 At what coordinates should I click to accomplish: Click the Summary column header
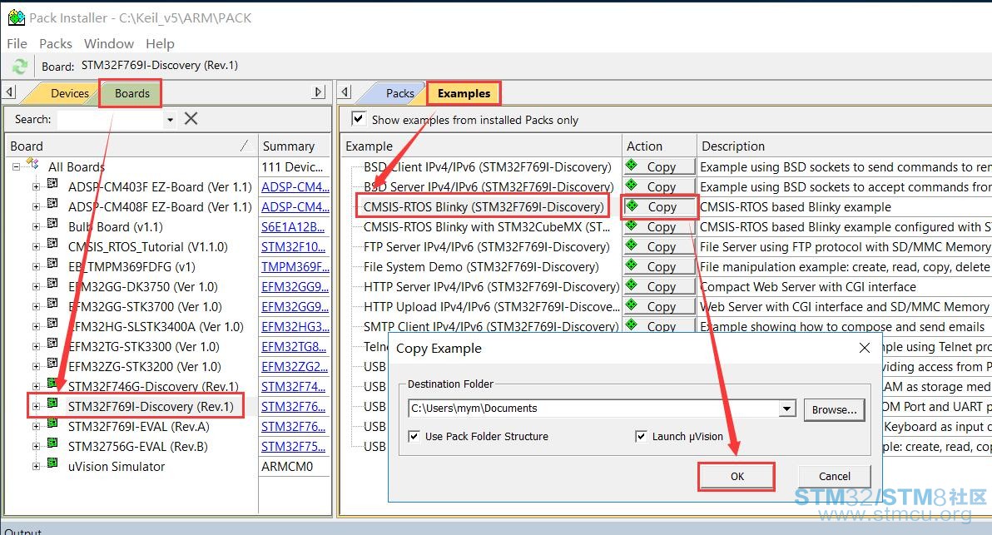[294, 146]
